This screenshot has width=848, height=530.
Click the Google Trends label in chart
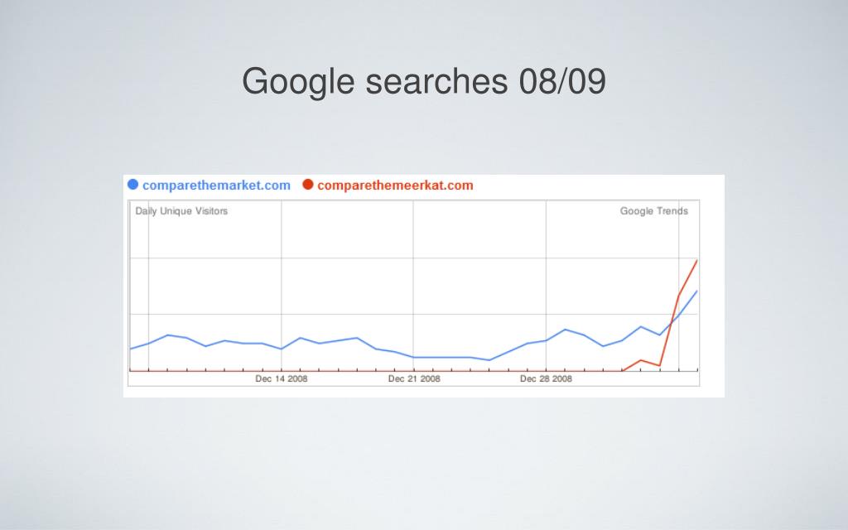654,211
